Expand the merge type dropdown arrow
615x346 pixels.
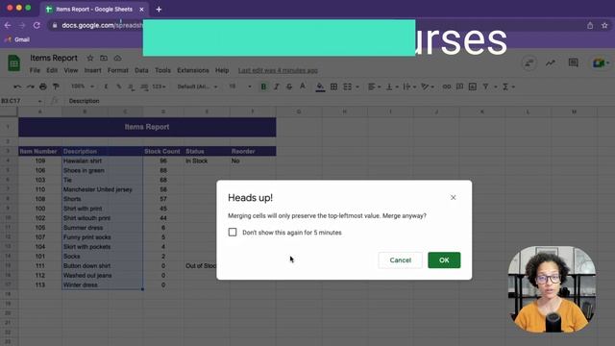pyautogui.click(x=357, y=86)
